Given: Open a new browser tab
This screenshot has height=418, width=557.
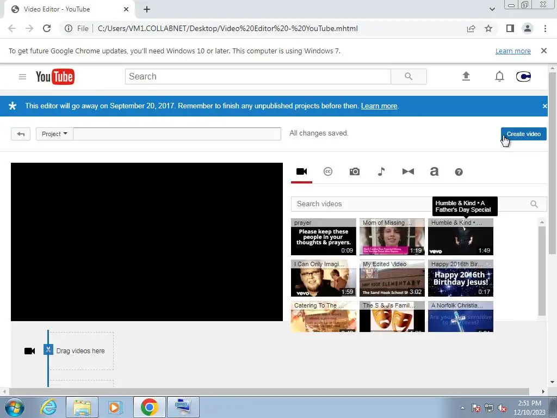Looking at the screenshot, I should pyautogui.click(x=147, y=9).
